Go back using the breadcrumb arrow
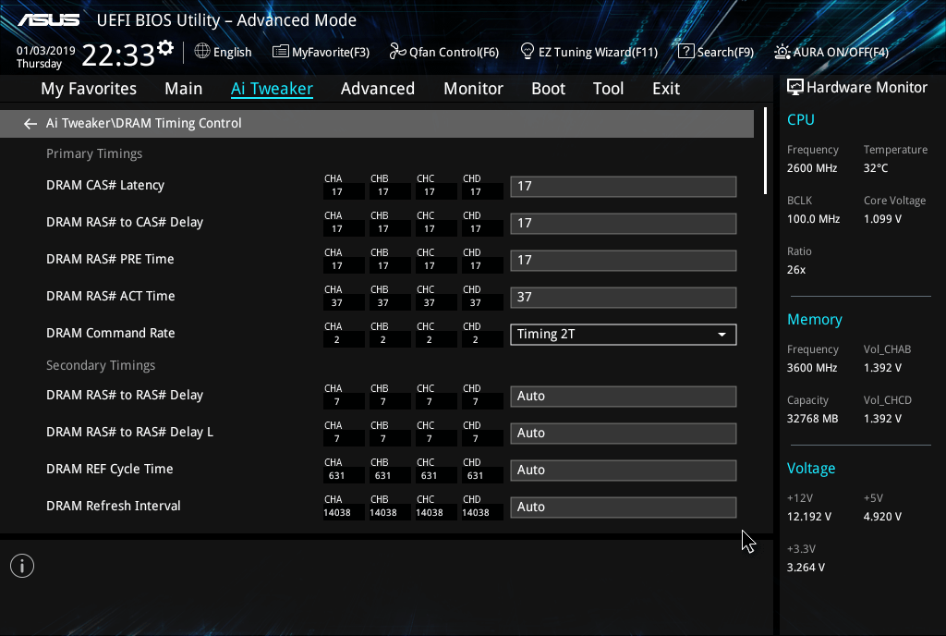 30,124
